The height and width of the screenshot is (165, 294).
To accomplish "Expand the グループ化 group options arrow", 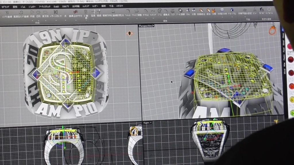I will [x=232, y=17].
